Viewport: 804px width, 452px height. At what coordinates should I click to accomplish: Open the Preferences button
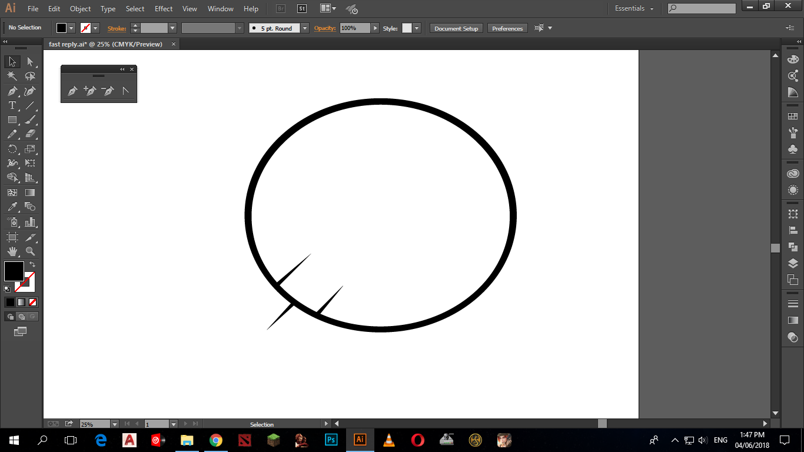(x=507, y=28)
